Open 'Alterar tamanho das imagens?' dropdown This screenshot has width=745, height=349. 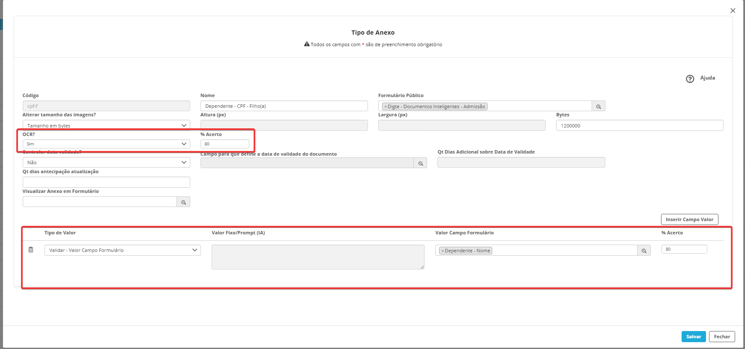coord(106,125)
